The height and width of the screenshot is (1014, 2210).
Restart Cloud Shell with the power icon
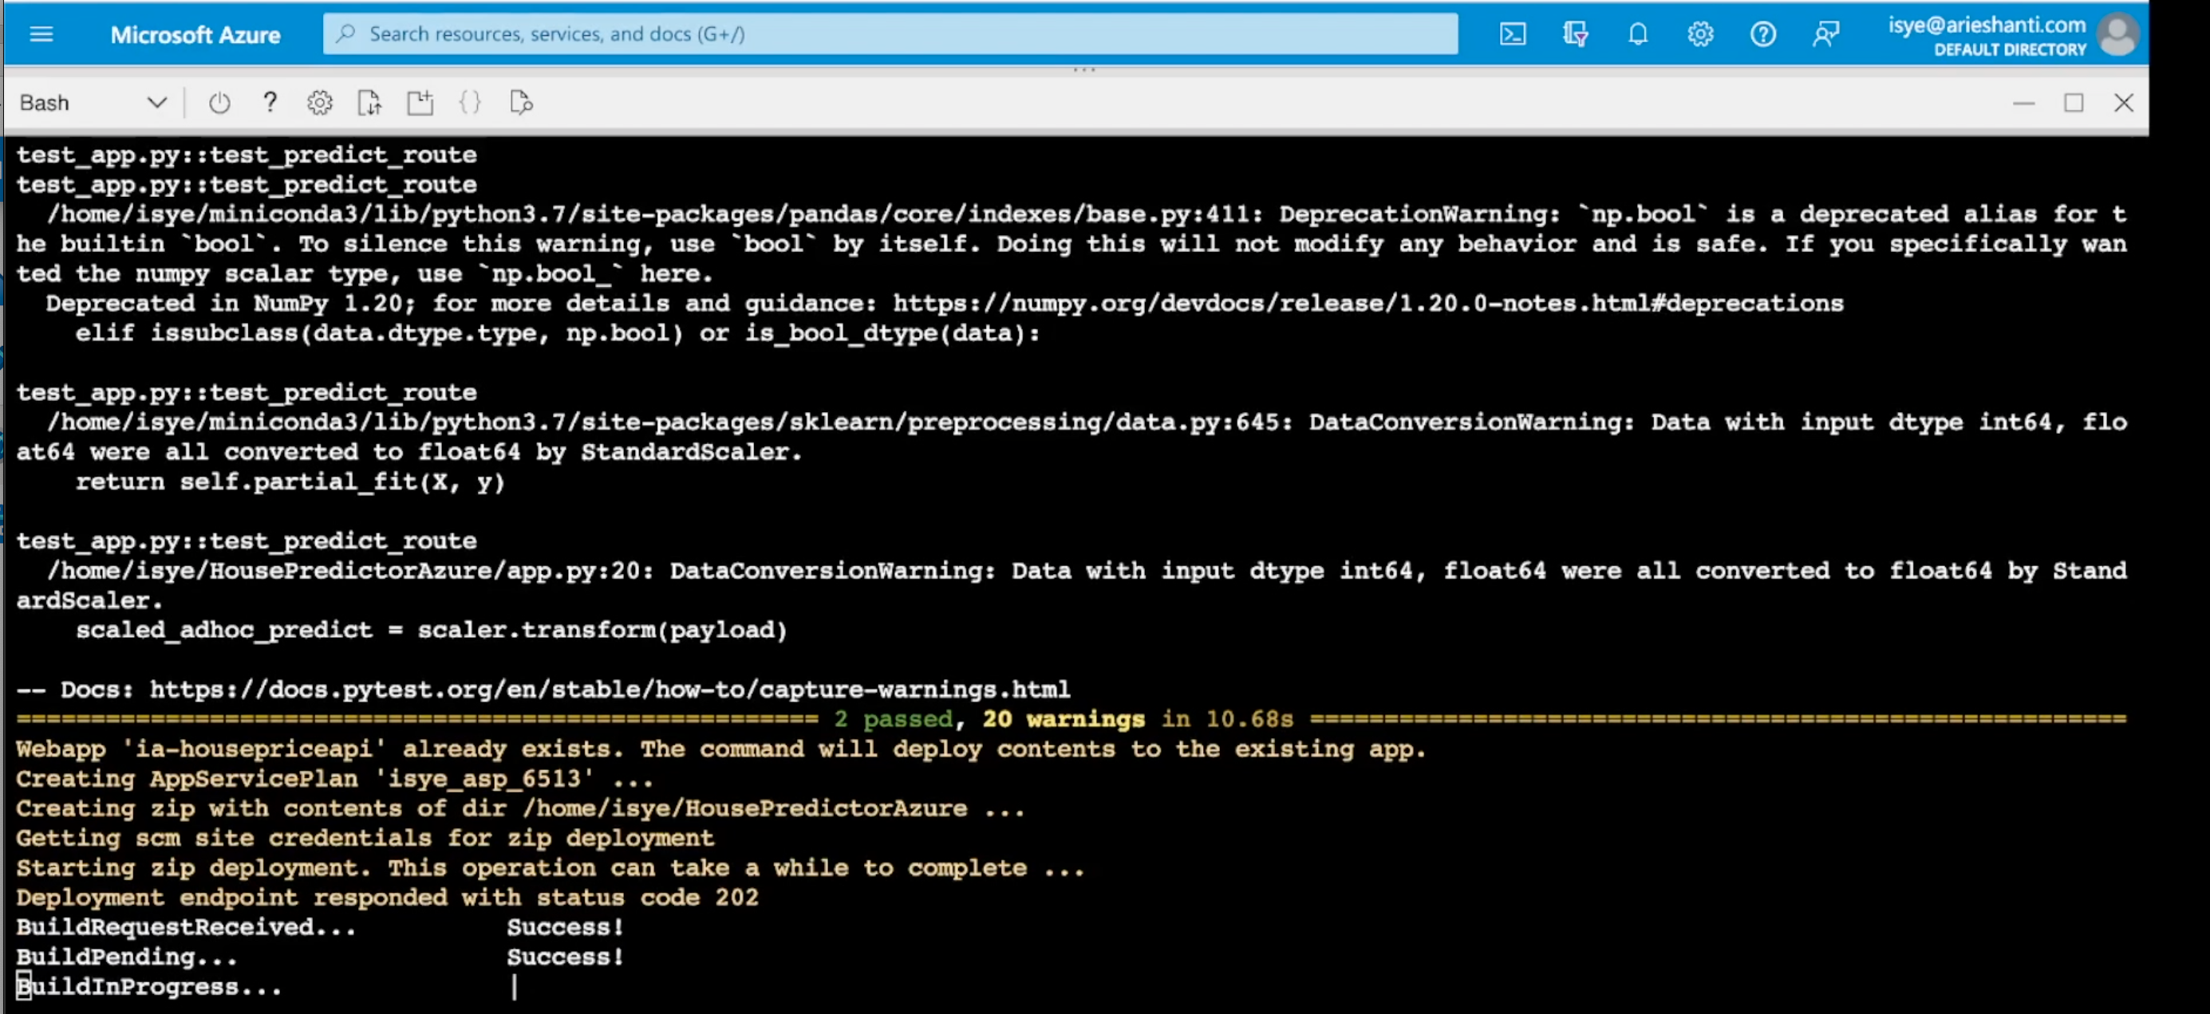219,103
